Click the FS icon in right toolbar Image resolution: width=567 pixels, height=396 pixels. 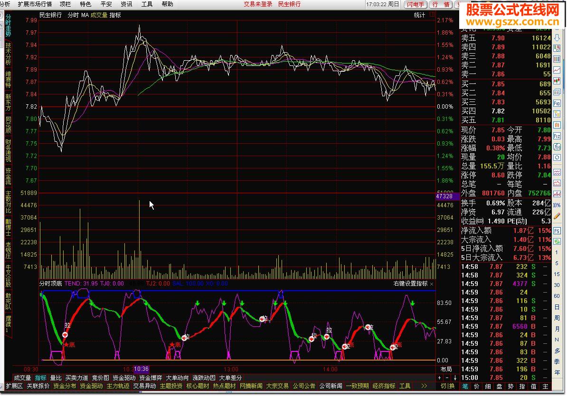pos(557,230)
